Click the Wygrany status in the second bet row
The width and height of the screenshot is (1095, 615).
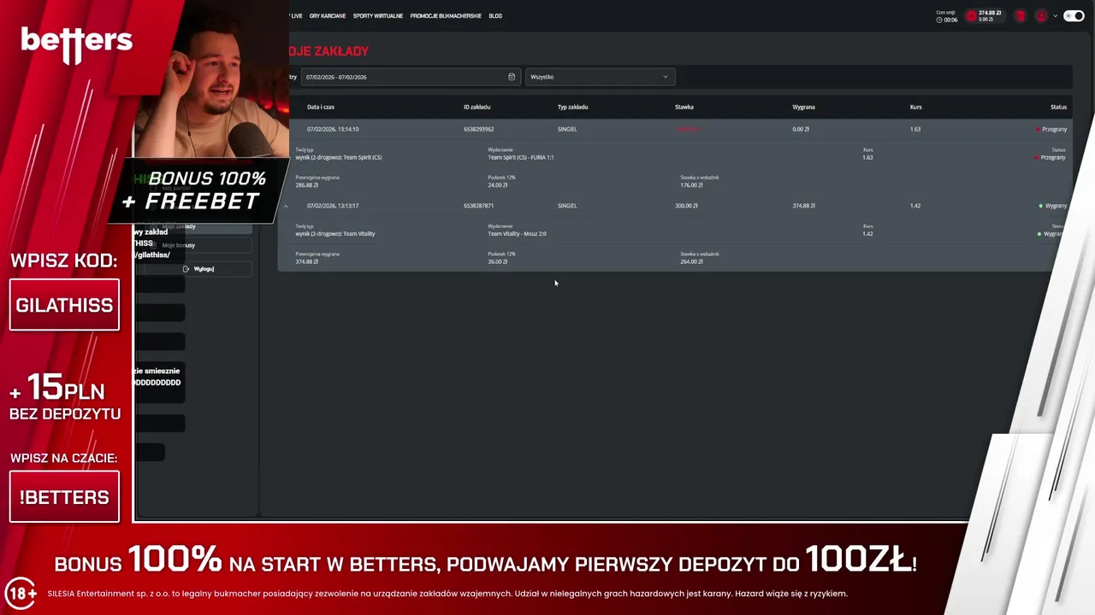click(1054, 206)
